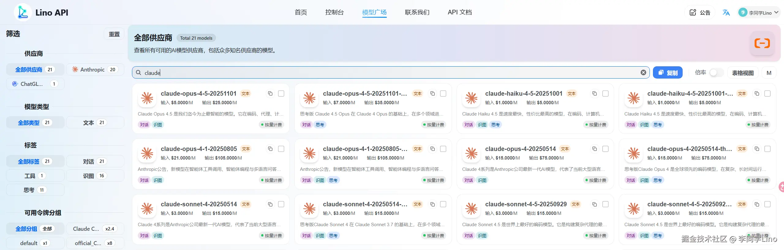
Task: Click the orange provider icon in the banner
Action: [762, 43]
